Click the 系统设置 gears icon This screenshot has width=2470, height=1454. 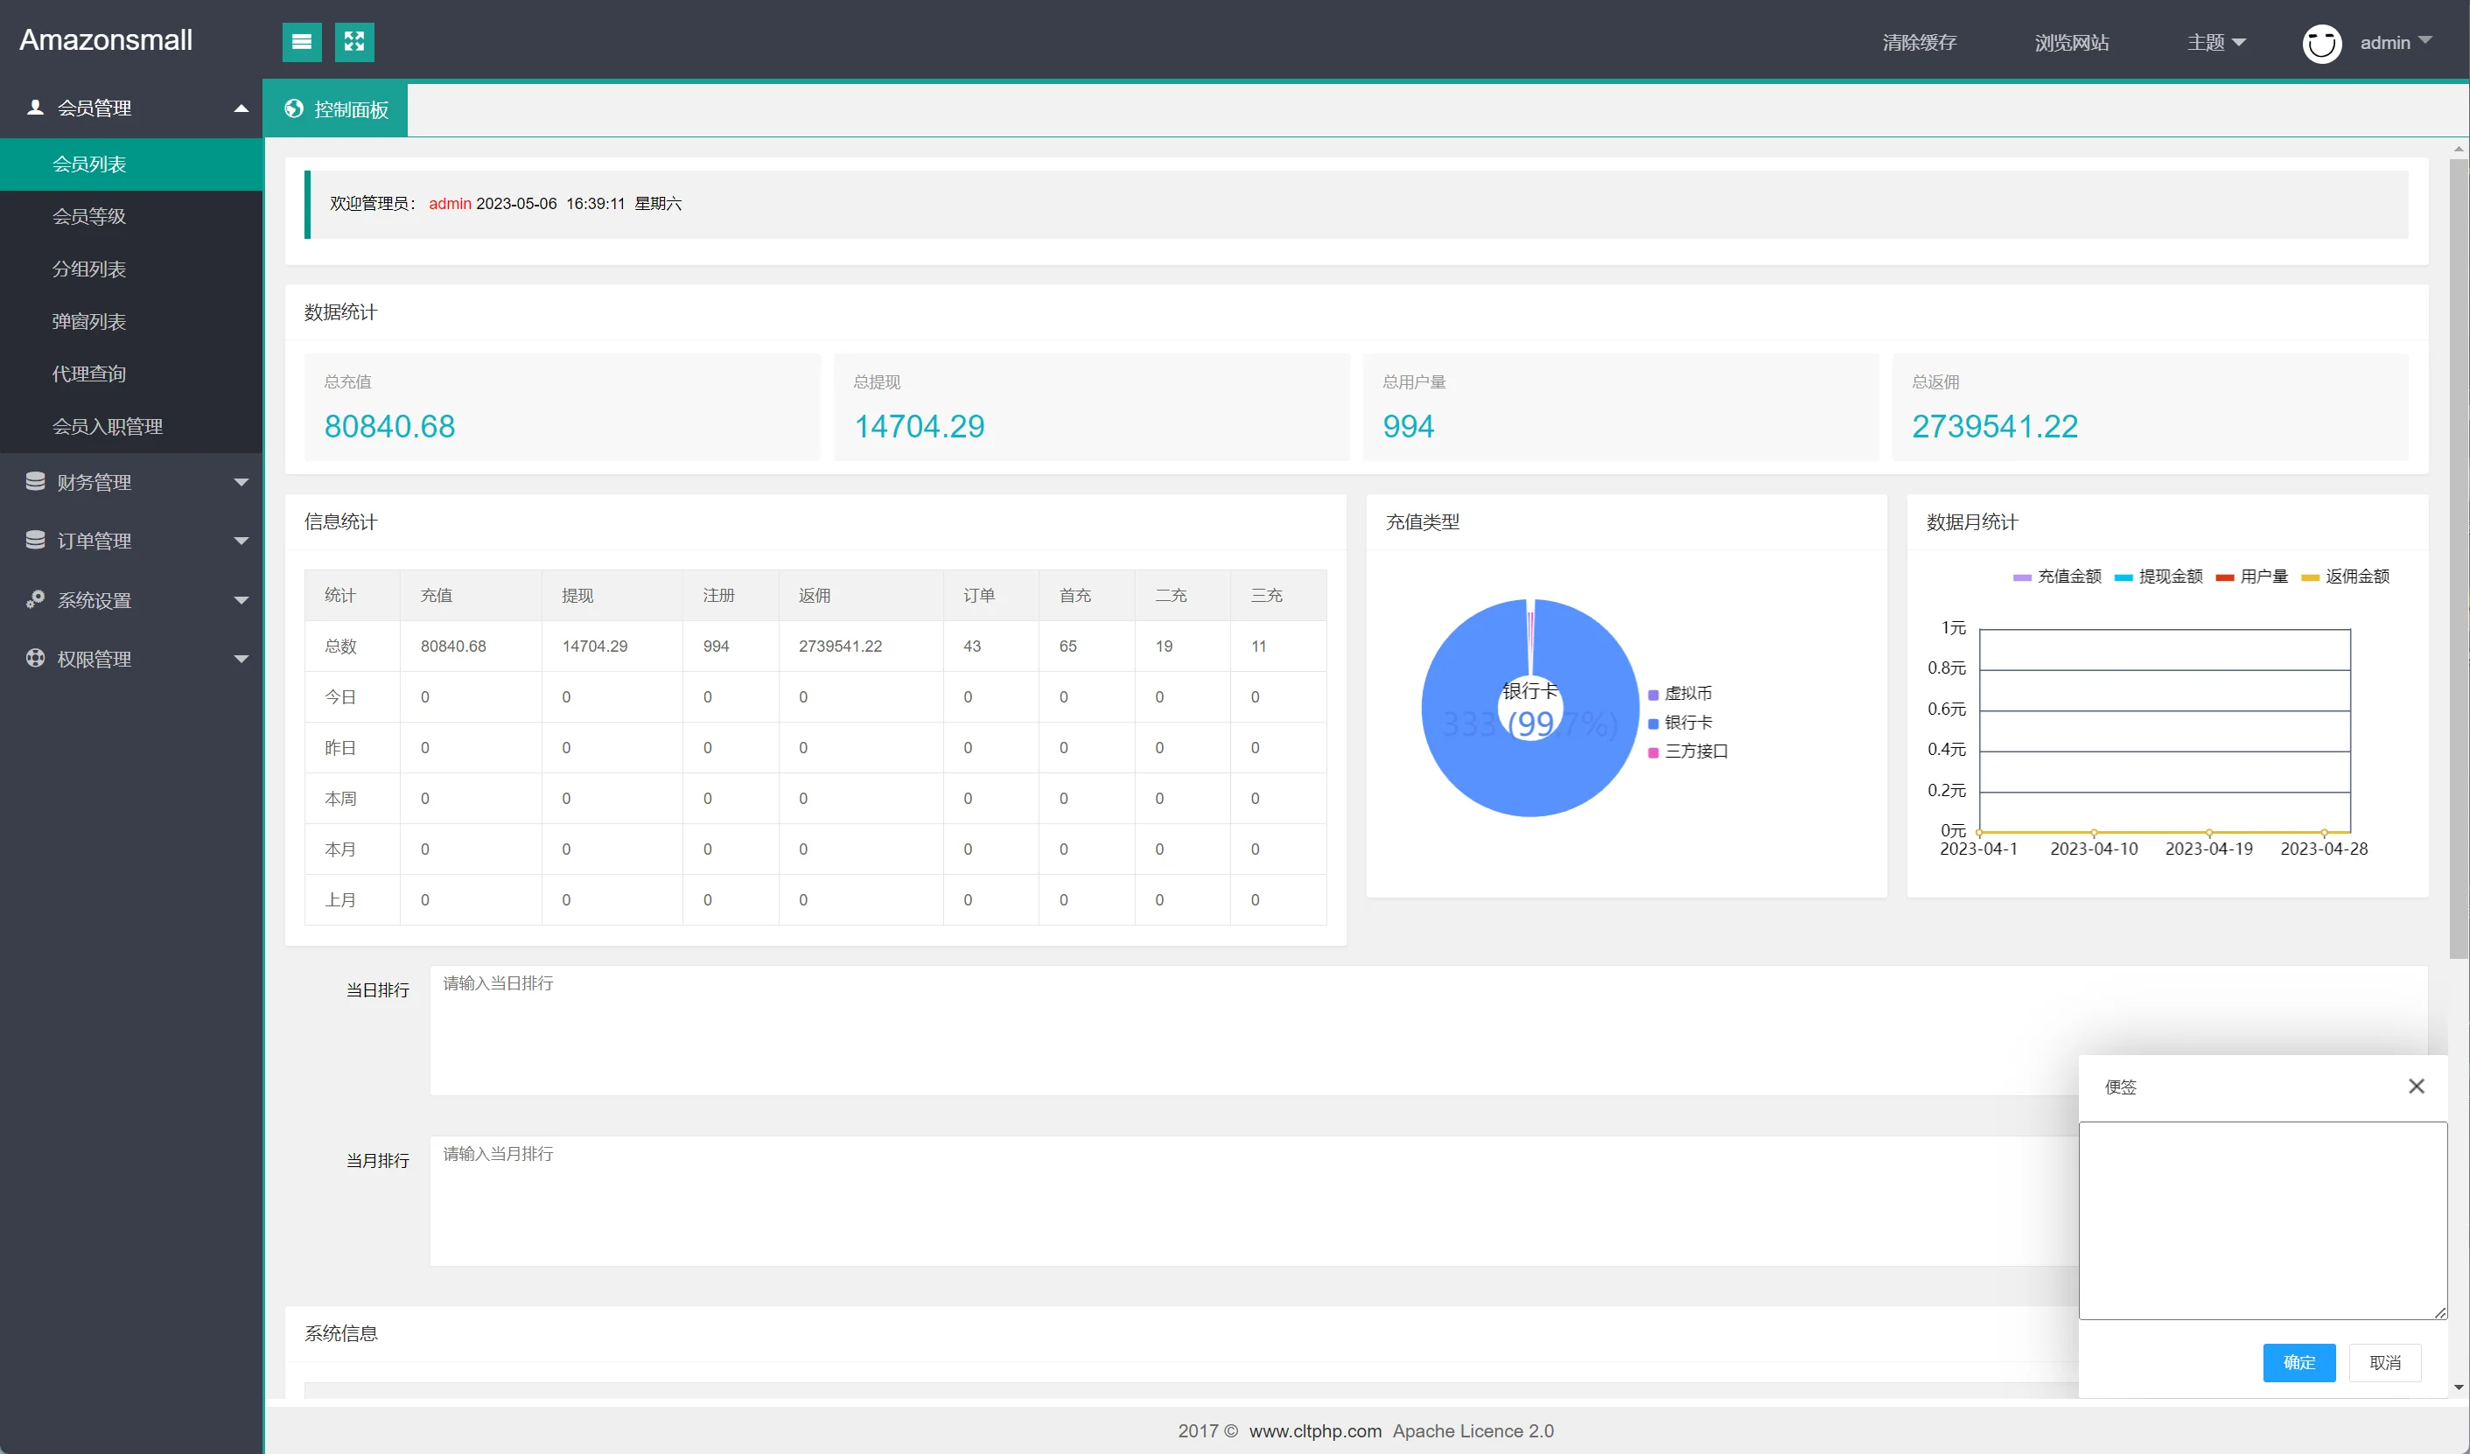tap(35, 598)
